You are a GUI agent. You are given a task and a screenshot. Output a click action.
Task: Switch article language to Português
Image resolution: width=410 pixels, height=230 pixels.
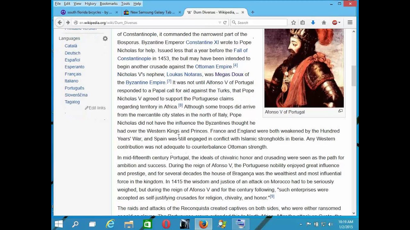point(74,88)
